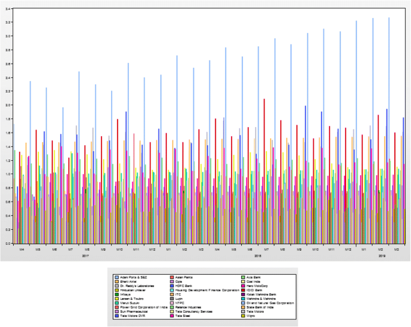The height and width of the screenshot is (327, 411).
Task: Select the HDFC Bank blue legend swatch
Action: pos(172,285)
